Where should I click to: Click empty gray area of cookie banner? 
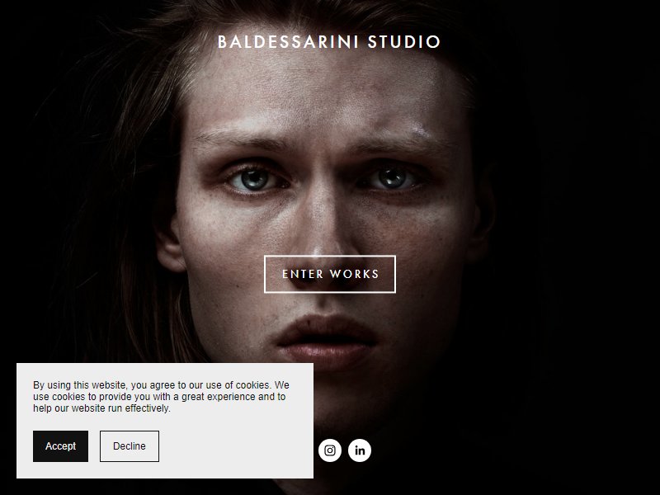236,446
